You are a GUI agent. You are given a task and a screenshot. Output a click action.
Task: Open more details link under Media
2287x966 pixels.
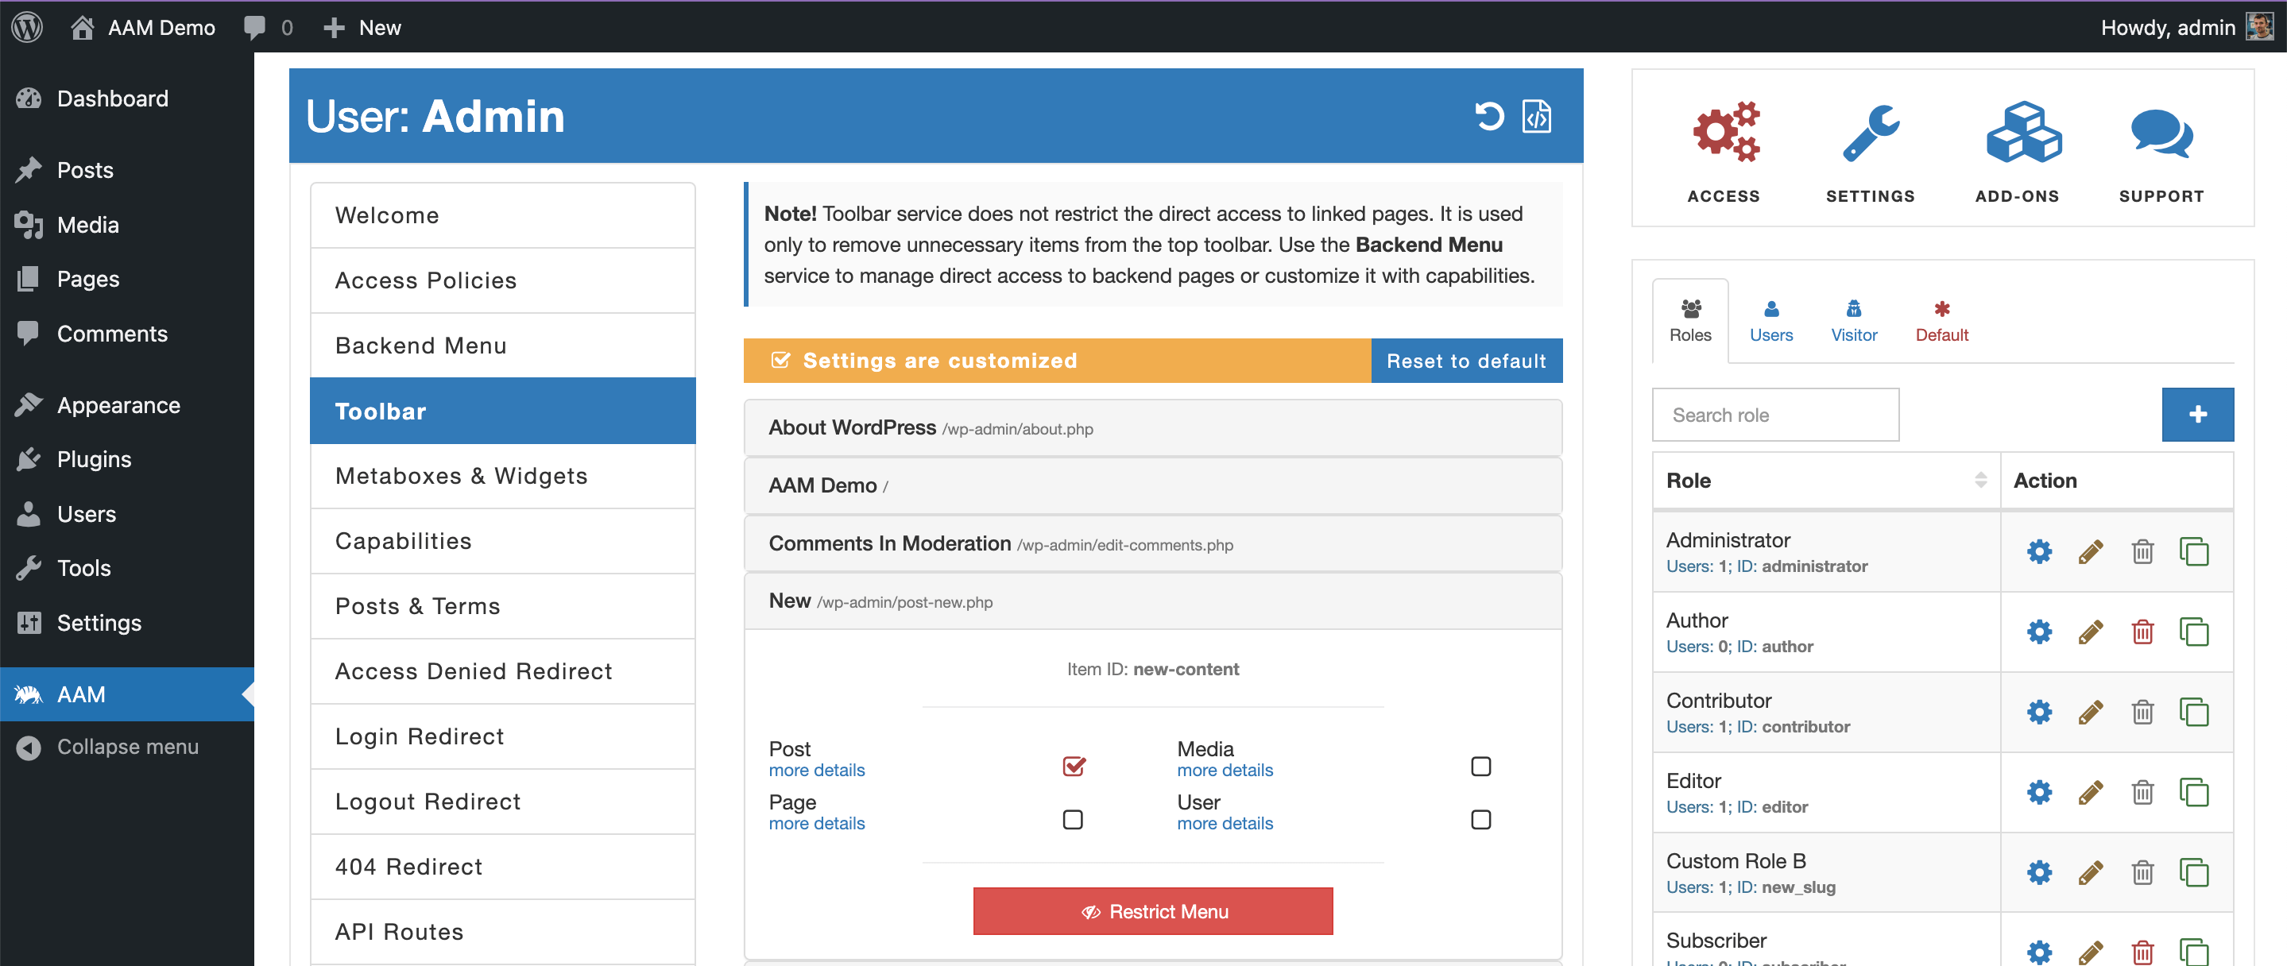click(x=1225, y=771)
